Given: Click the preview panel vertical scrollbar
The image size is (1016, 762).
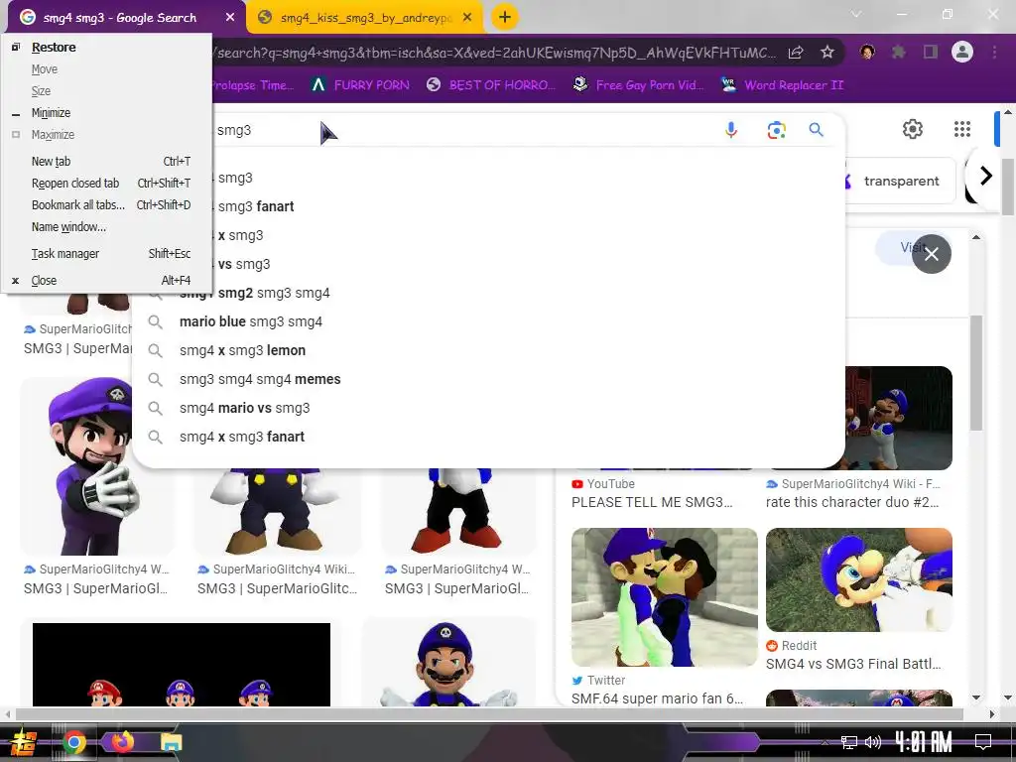Looking at the screenshot, I should (x=976, y=373).
